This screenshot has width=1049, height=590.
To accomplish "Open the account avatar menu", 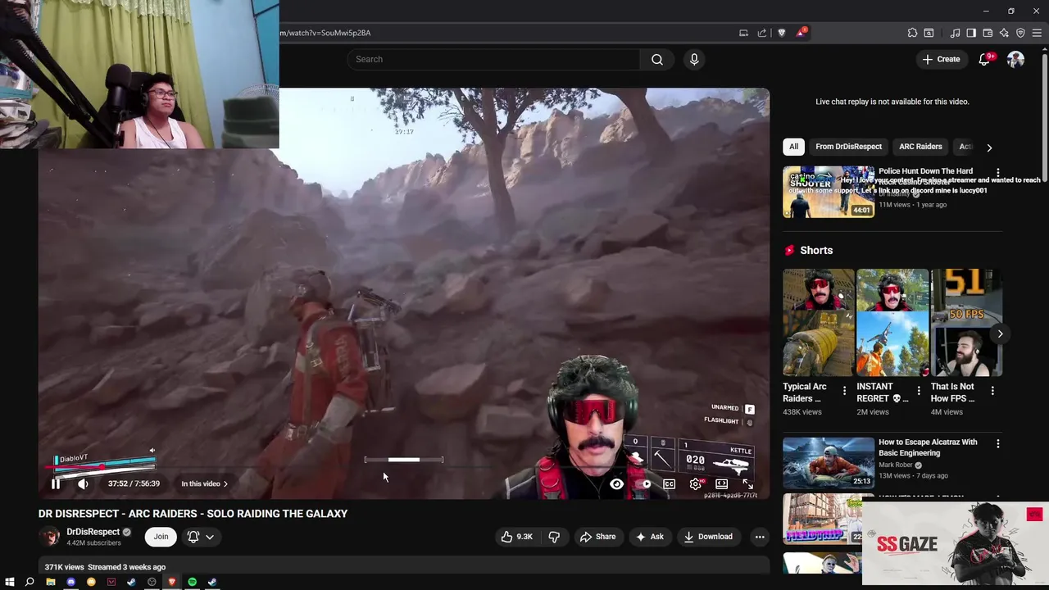I will [1015, 59].
